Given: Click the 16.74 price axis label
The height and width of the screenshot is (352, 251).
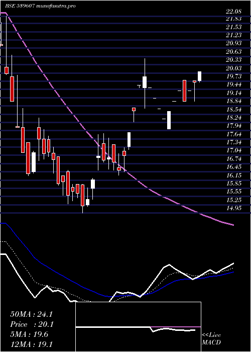Looking at the screenshot, I should pyautogui.click(x=234, y=159).
